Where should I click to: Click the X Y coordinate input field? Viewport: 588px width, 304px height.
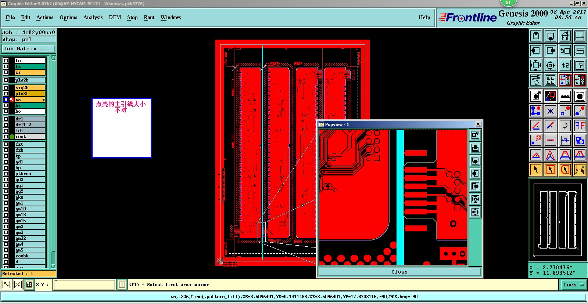click(x=85, y=285)
